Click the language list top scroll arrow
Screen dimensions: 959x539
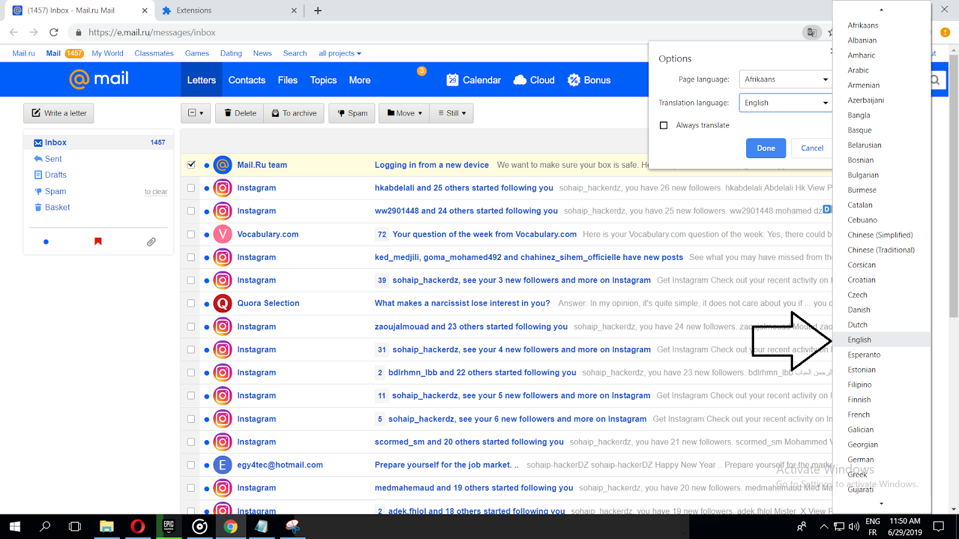[x=881, y=10]
